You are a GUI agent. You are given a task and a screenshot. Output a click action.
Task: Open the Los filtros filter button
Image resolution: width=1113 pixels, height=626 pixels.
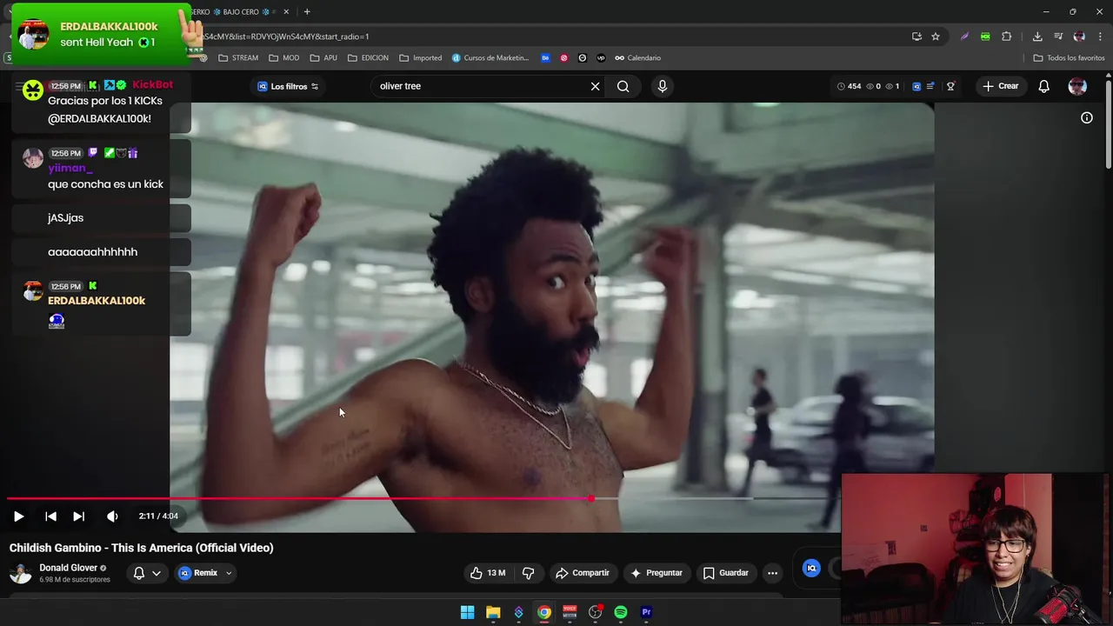pos(288,86)
